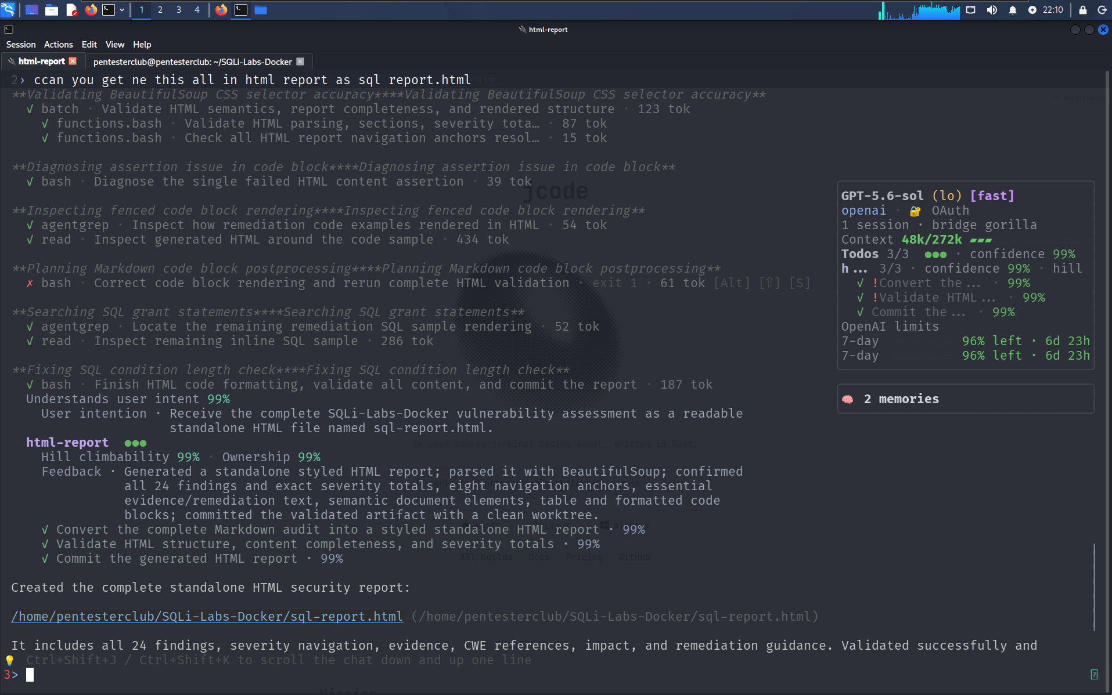
Task: Click the [fast] mode label
Action: [x=992, y=196]
